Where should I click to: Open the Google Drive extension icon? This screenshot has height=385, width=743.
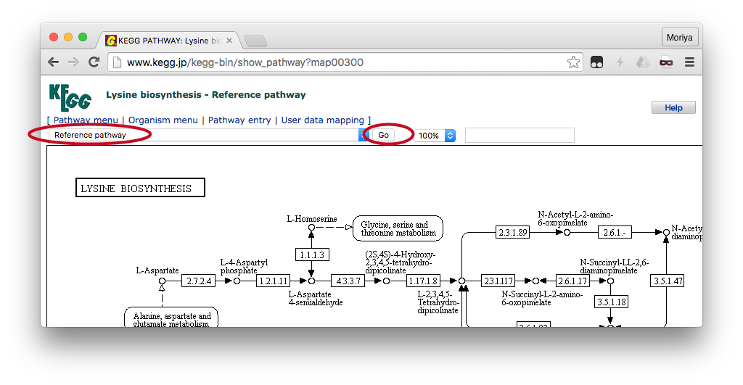(x=643, y=62)
